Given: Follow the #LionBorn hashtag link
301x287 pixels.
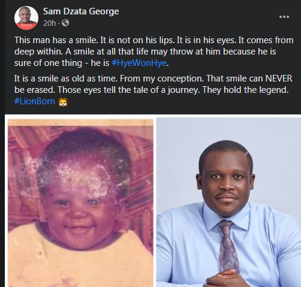Looking at the screenshot, I should point(35,101).
